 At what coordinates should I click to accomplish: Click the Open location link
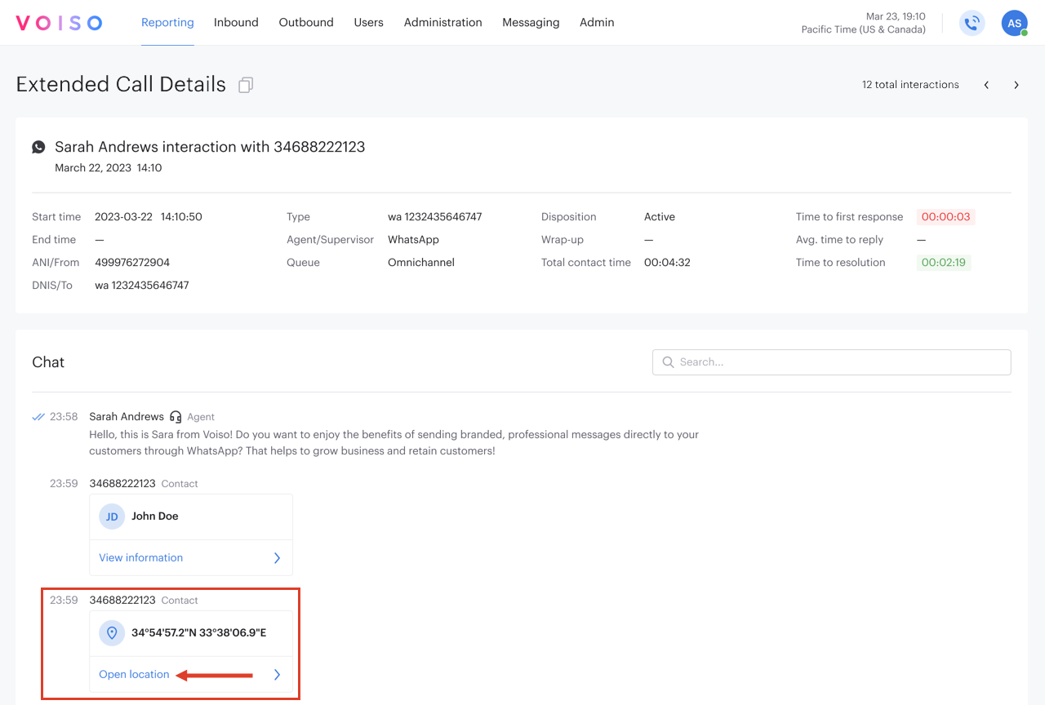tap(134, 675)
